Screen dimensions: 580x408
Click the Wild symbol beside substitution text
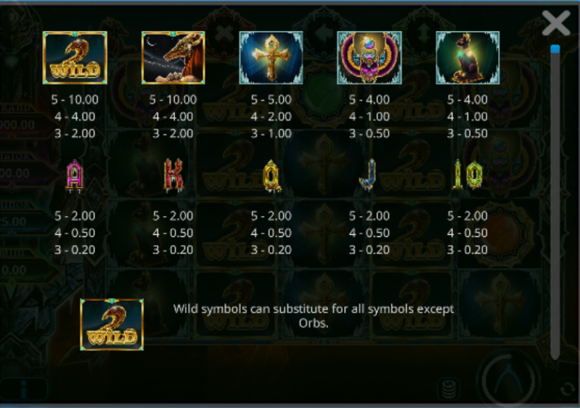point(112,325)
